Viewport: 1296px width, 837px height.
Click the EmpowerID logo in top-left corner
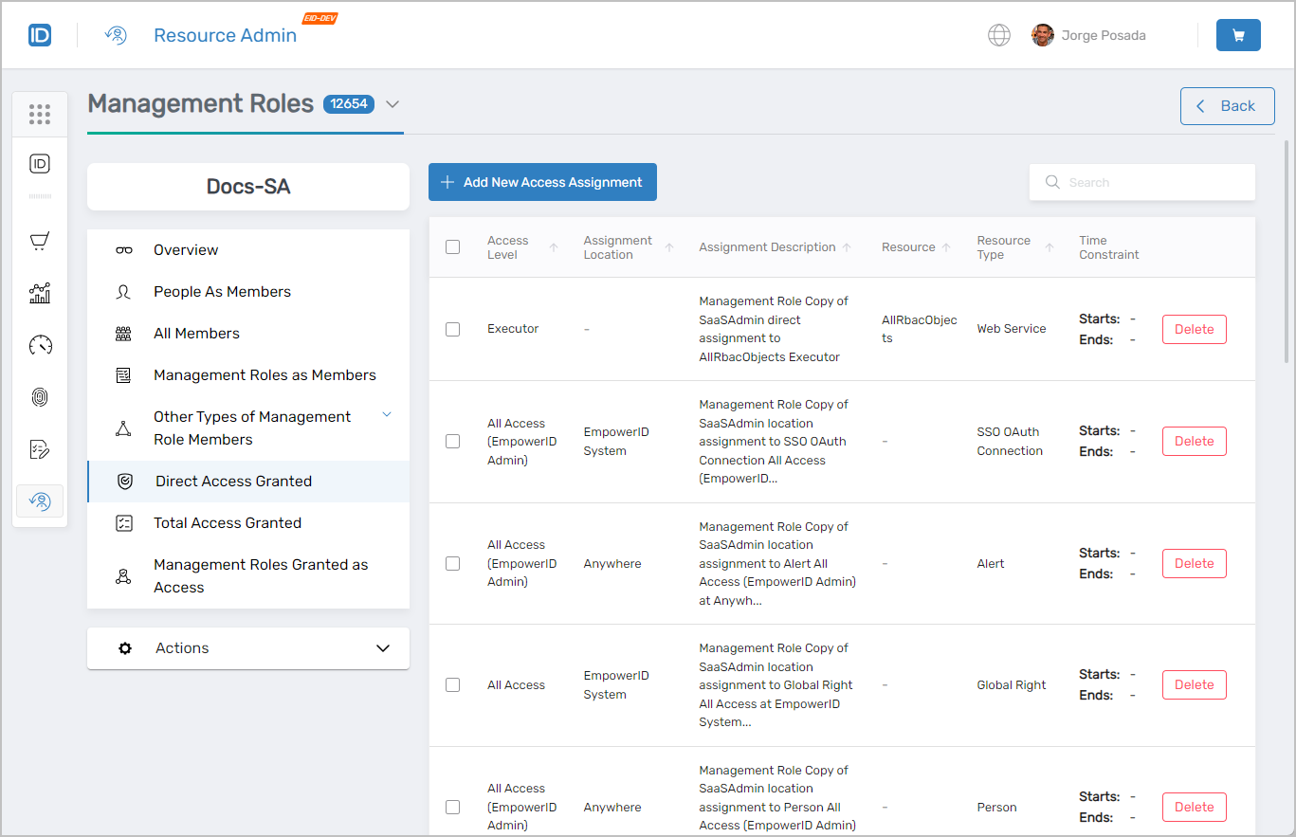40,35
